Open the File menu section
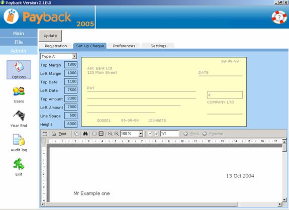Image resolution: width=289 pixels, height=210 pixels. click(19, 42)
